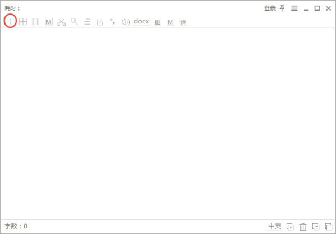The width and height of the screenshot is (336, 234).
Task: Click the punctuation mark icon
Action: pos(113,22)
